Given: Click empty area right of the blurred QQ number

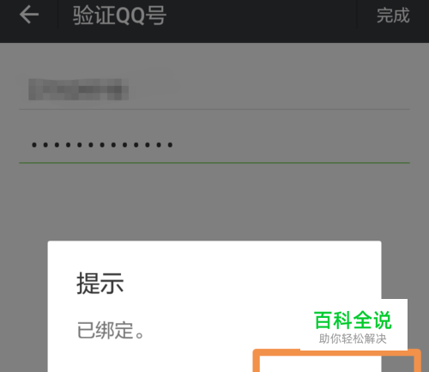Looking at the screenshot, I should 269,89.
